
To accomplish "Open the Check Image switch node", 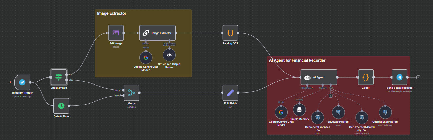I will pos(59,77).
